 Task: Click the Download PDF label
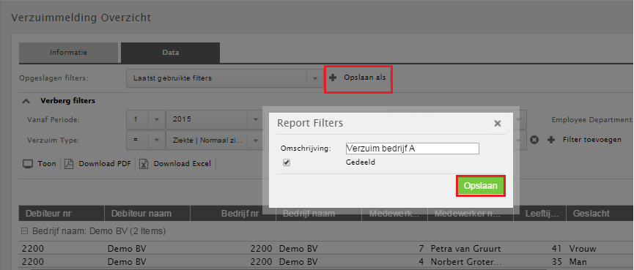(105, 164)
